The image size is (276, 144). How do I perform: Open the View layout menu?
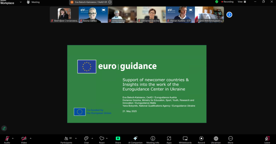point(242,2)
